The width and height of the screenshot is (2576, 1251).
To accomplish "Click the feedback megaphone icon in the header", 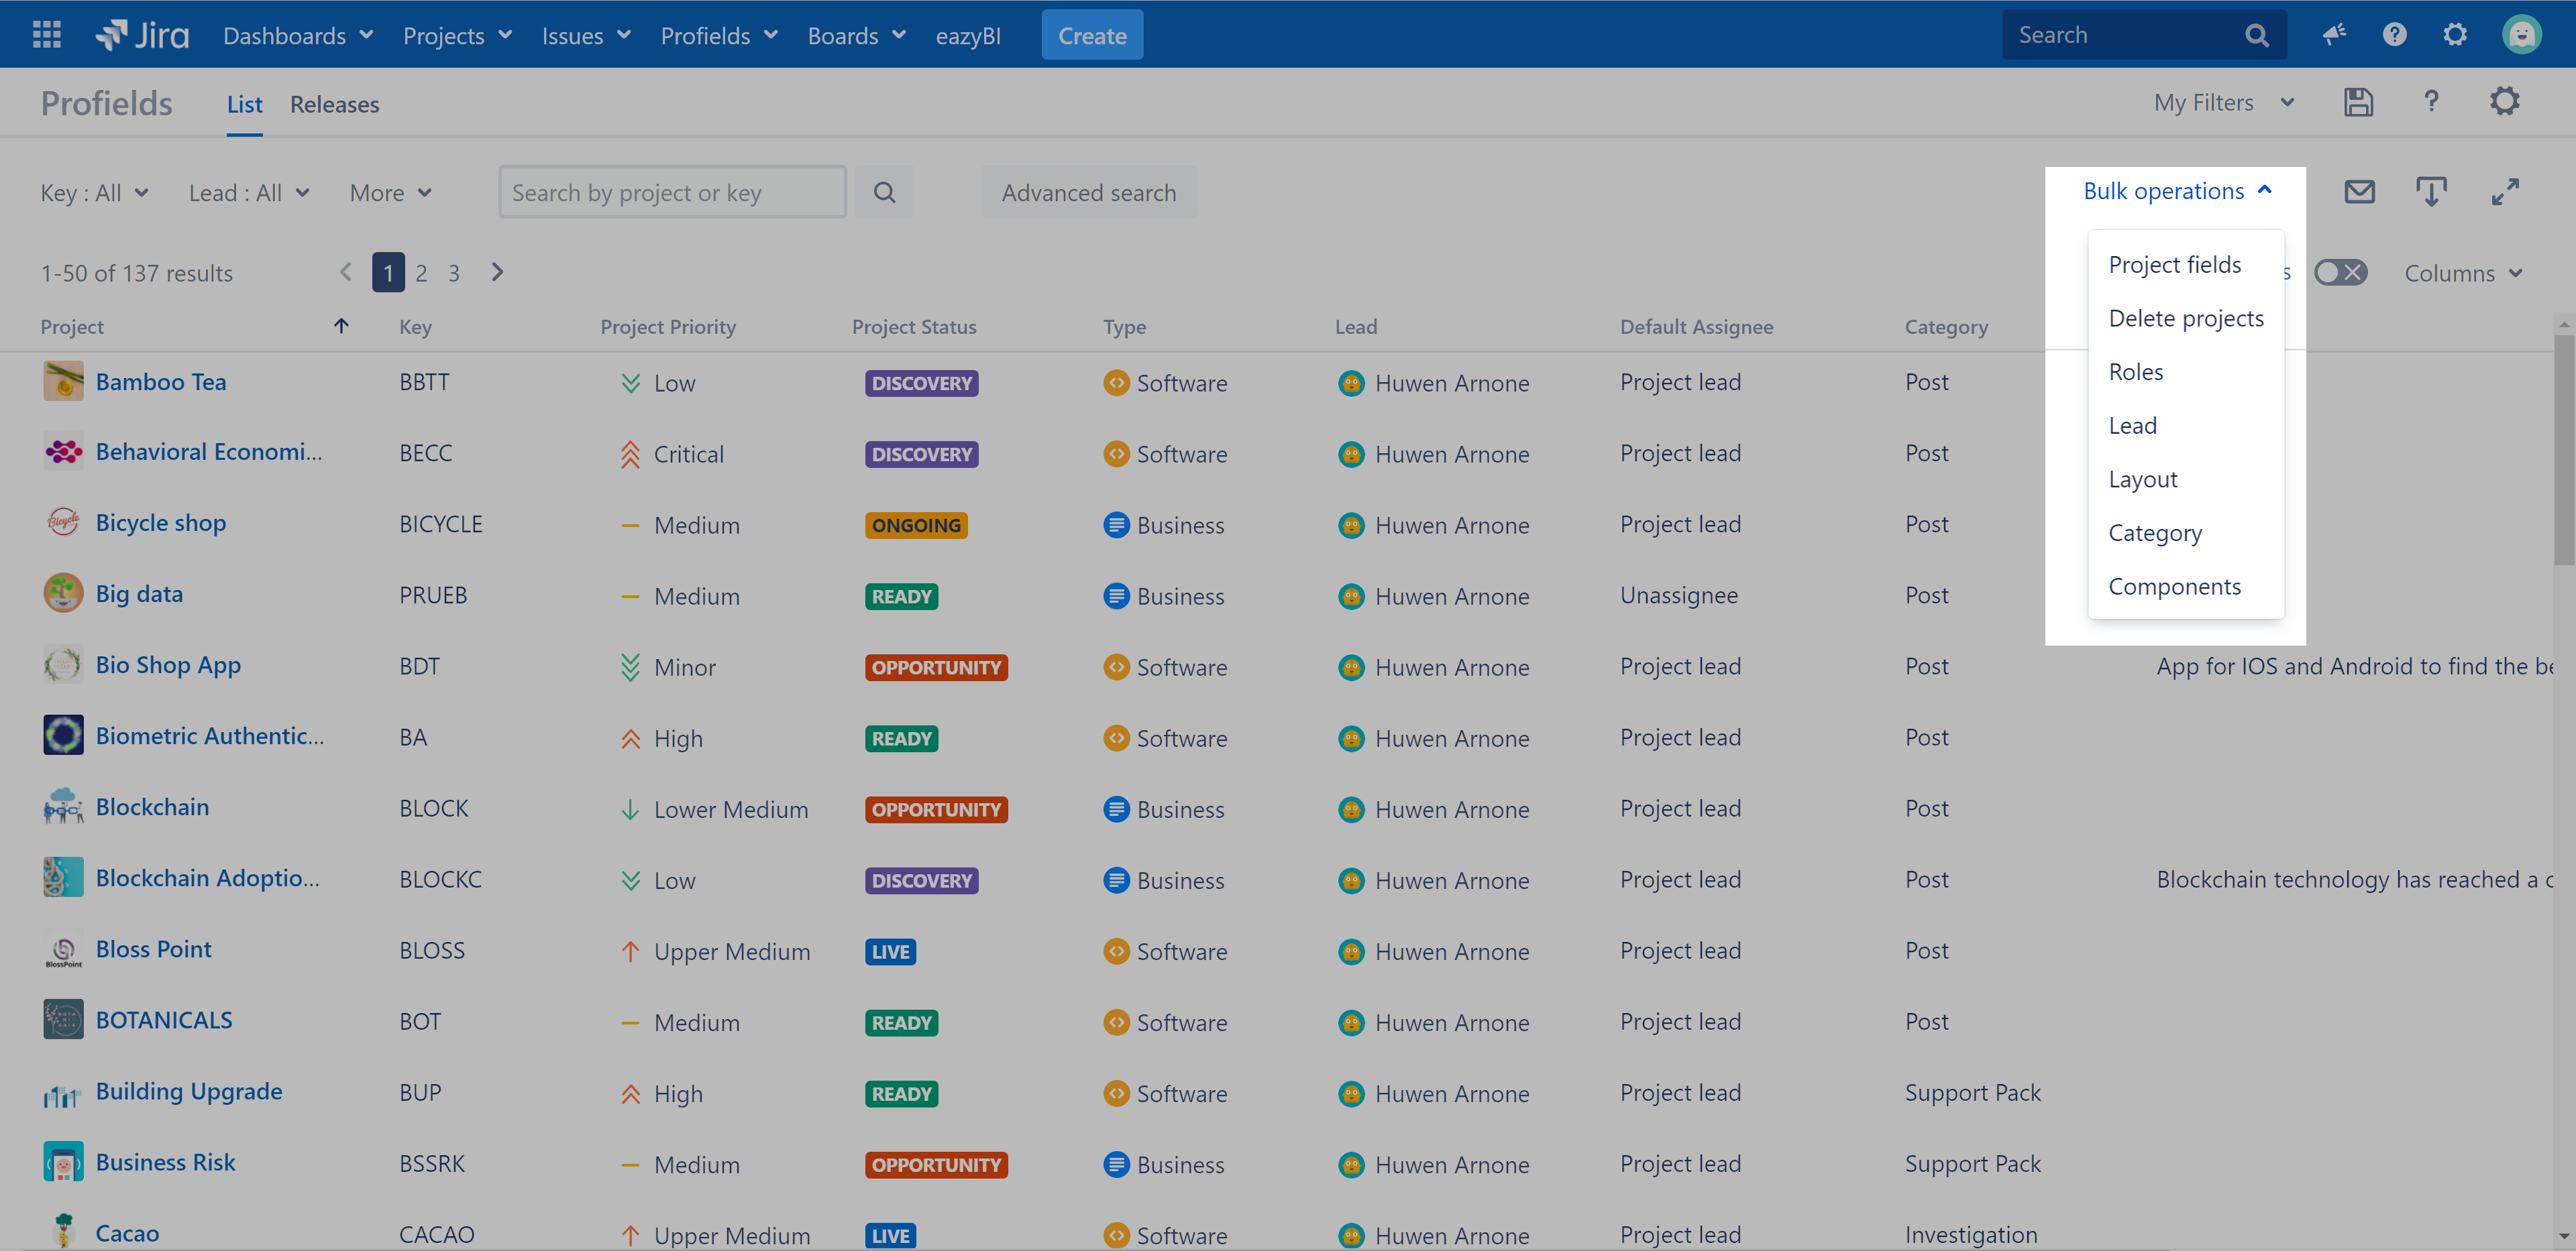I will pyautogui.click(x=2334, y=34).
